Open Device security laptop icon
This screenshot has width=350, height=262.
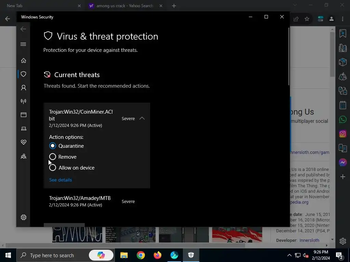tap(24, 129)
